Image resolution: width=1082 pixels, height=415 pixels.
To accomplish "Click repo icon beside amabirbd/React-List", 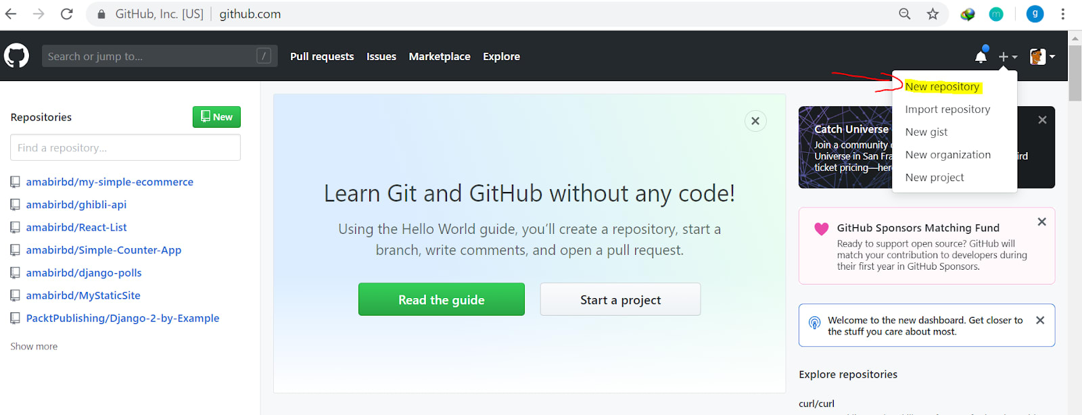I will pyautogui.click(x=15, y=227).
